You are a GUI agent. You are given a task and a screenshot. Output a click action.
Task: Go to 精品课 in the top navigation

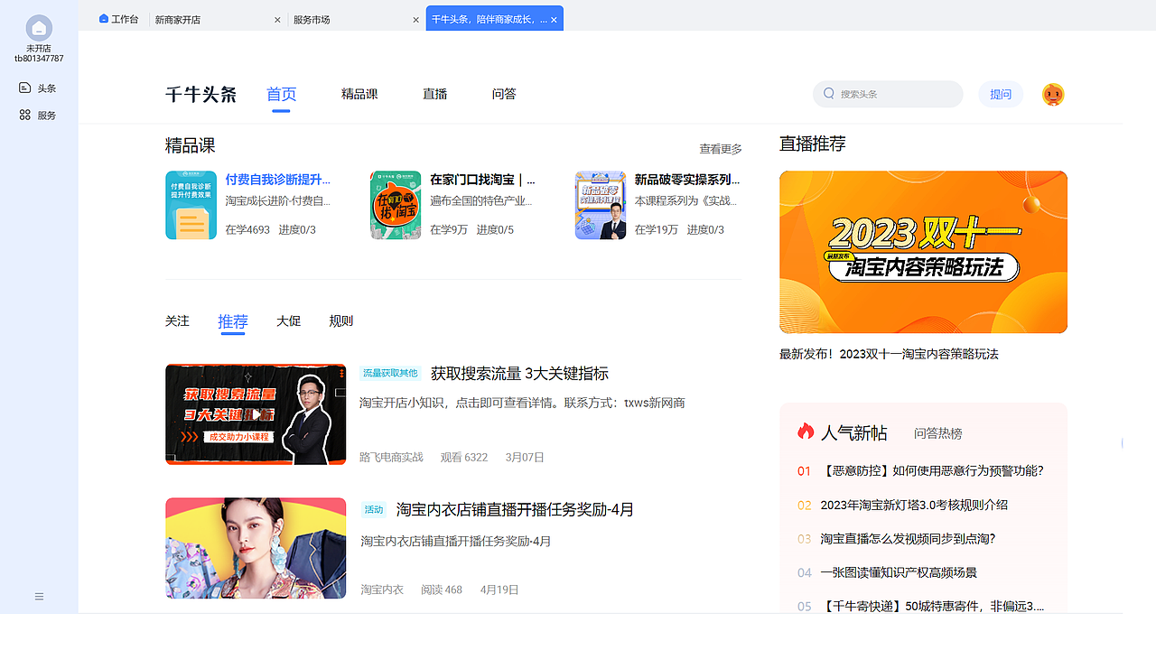[x=359, y=94]
